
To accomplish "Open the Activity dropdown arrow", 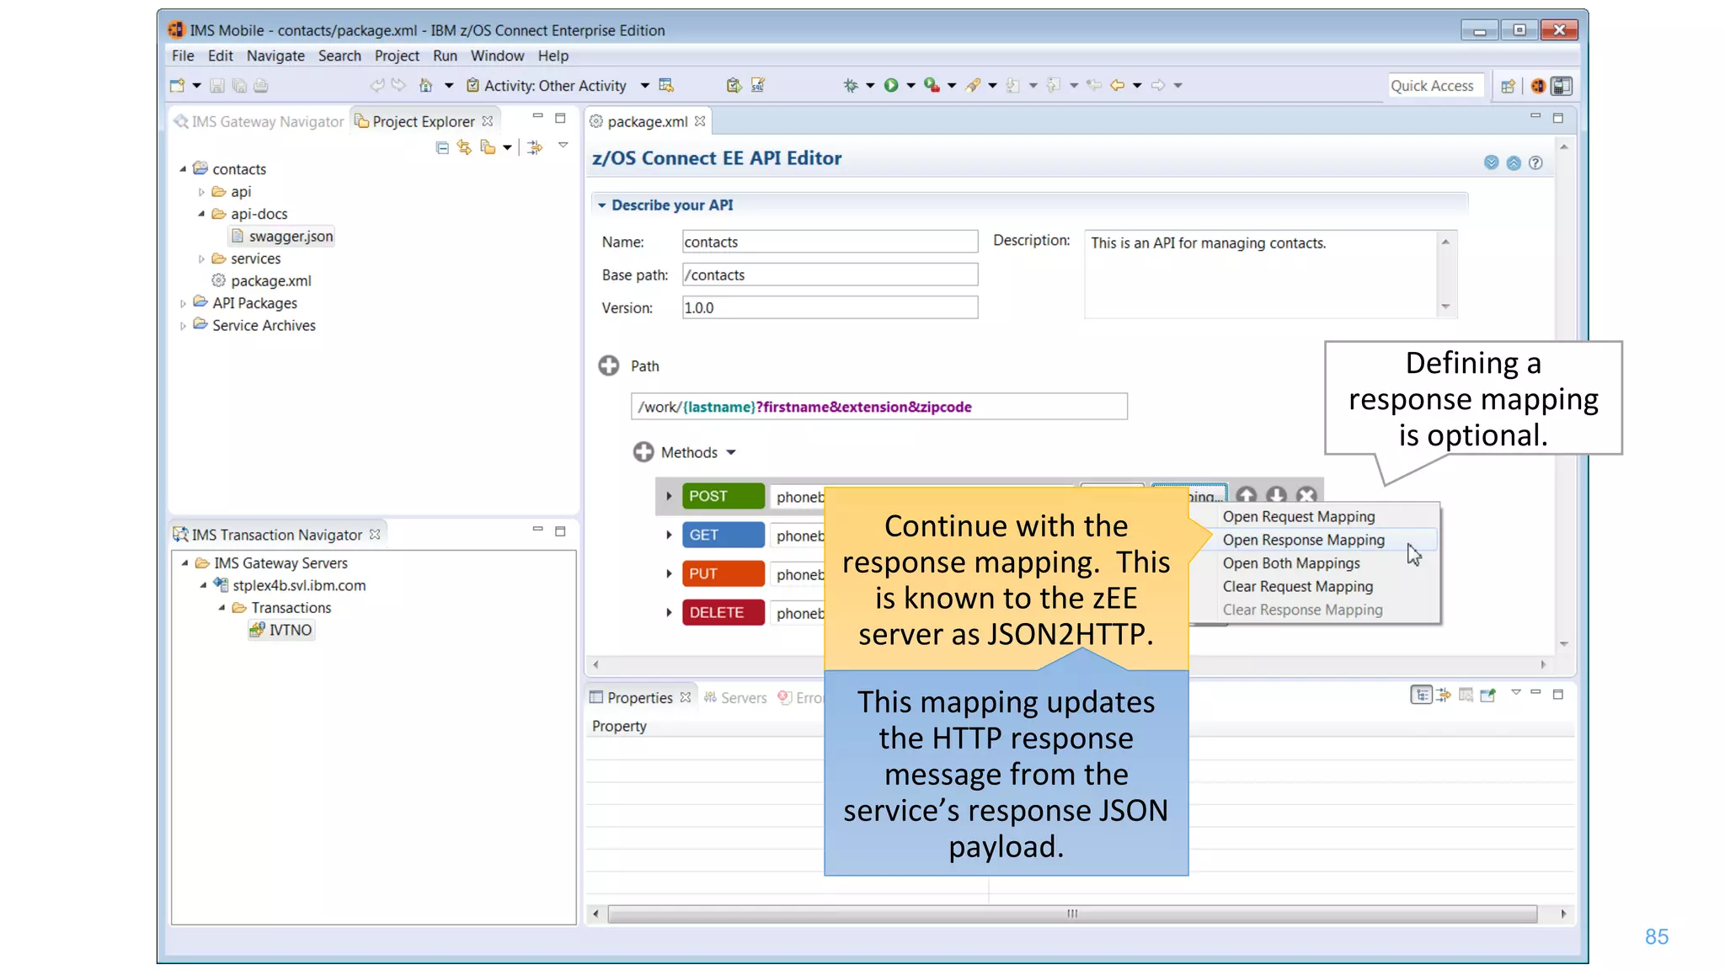I will pos(644,86).
